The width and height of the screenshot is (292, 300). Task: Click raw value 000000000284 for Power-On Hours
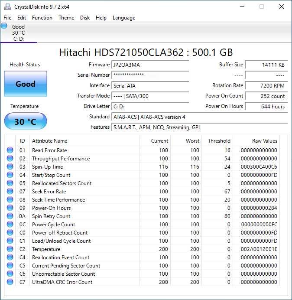(259, 208)
